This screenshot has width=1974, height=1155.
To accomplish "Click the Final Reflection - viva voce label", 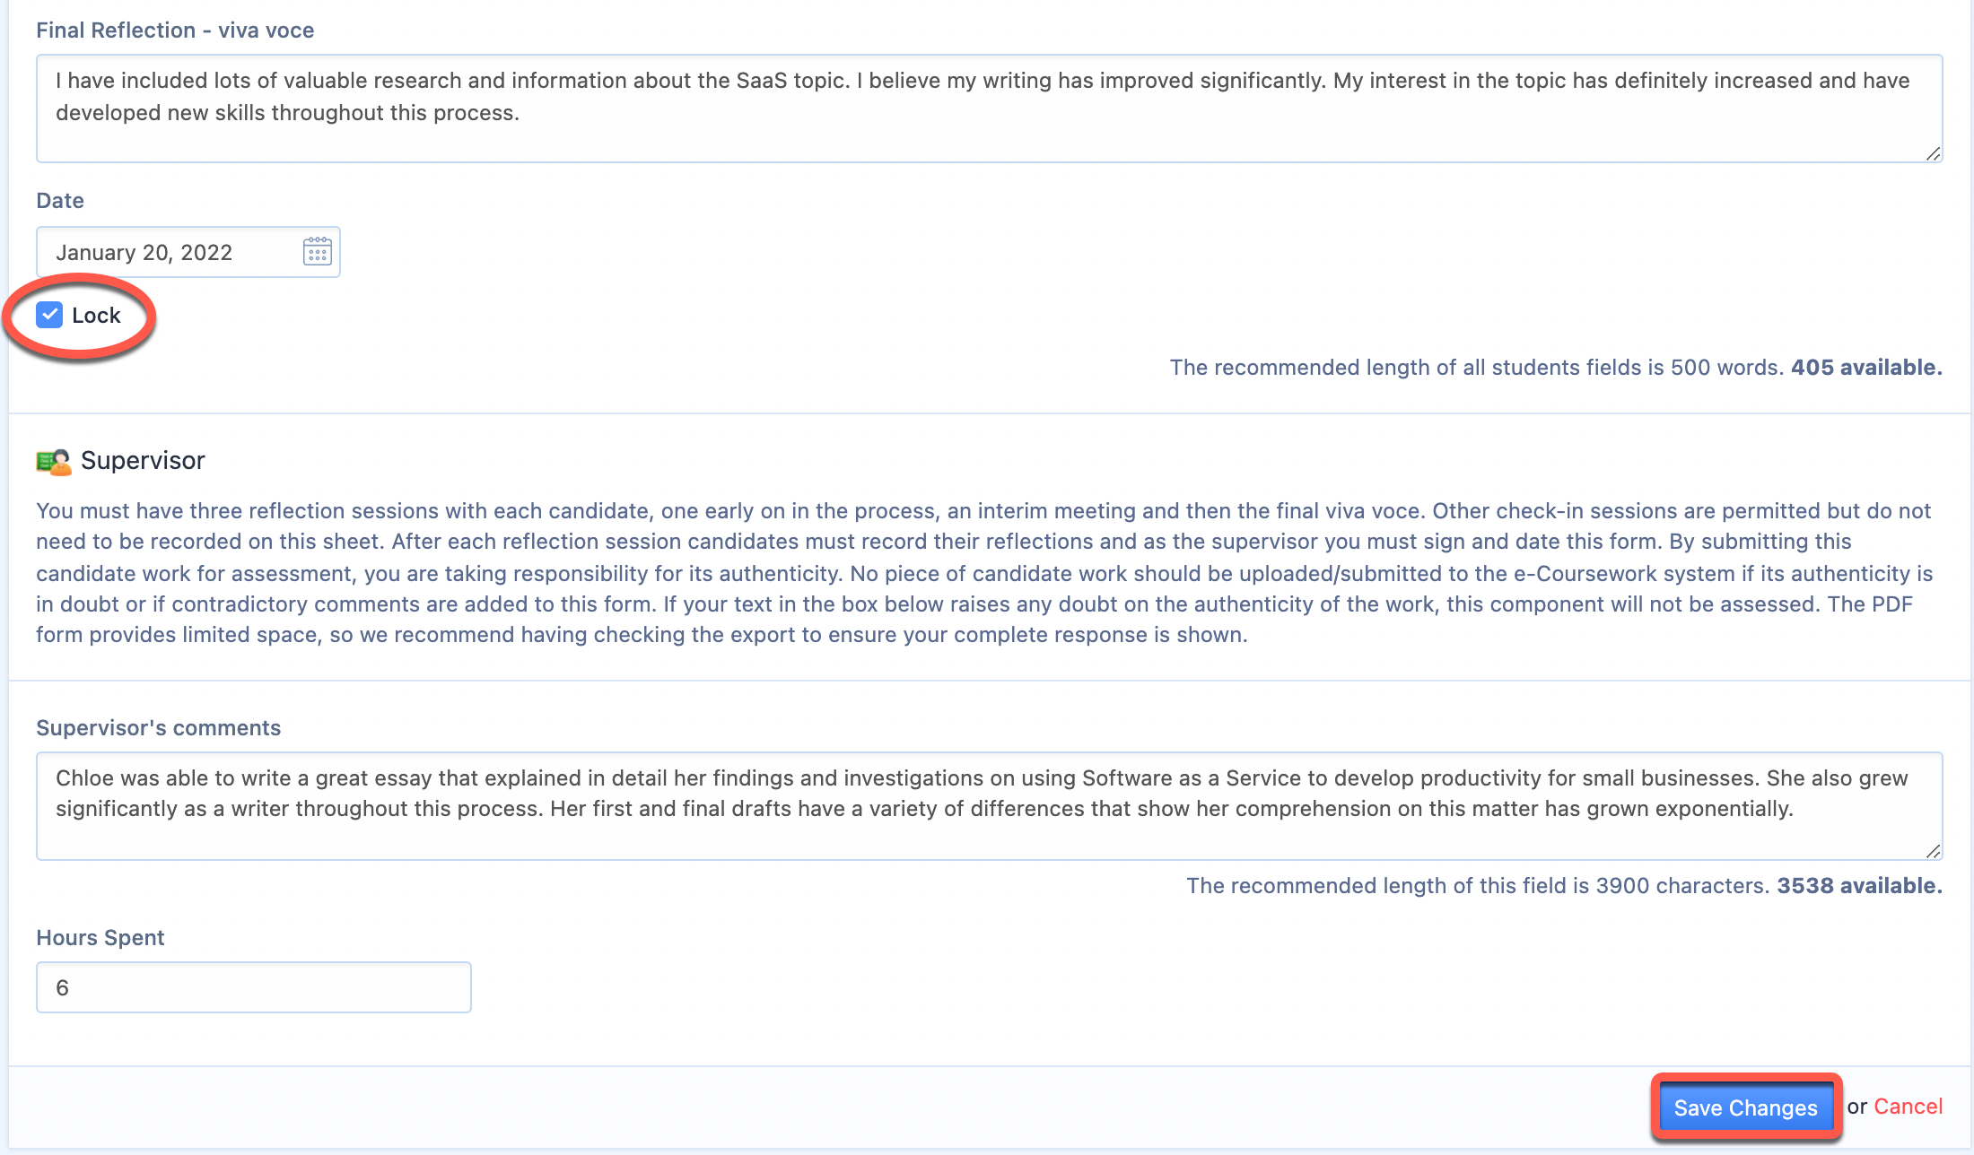I will [175, 30].
